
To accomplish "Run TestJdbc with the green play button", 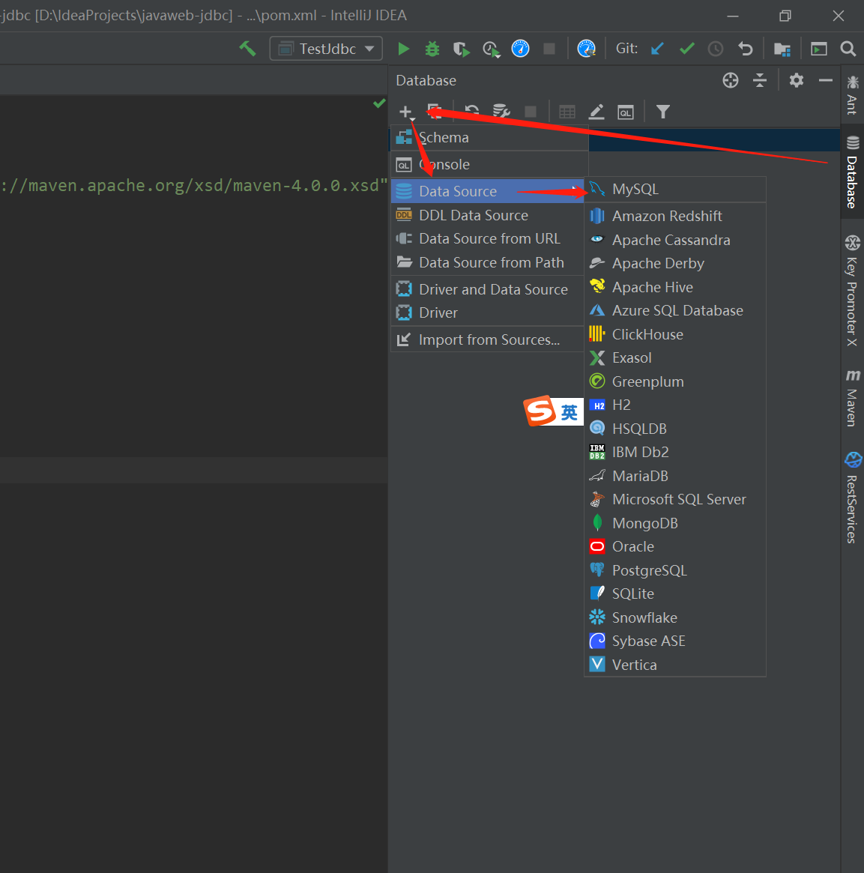I will pos(404,49).
